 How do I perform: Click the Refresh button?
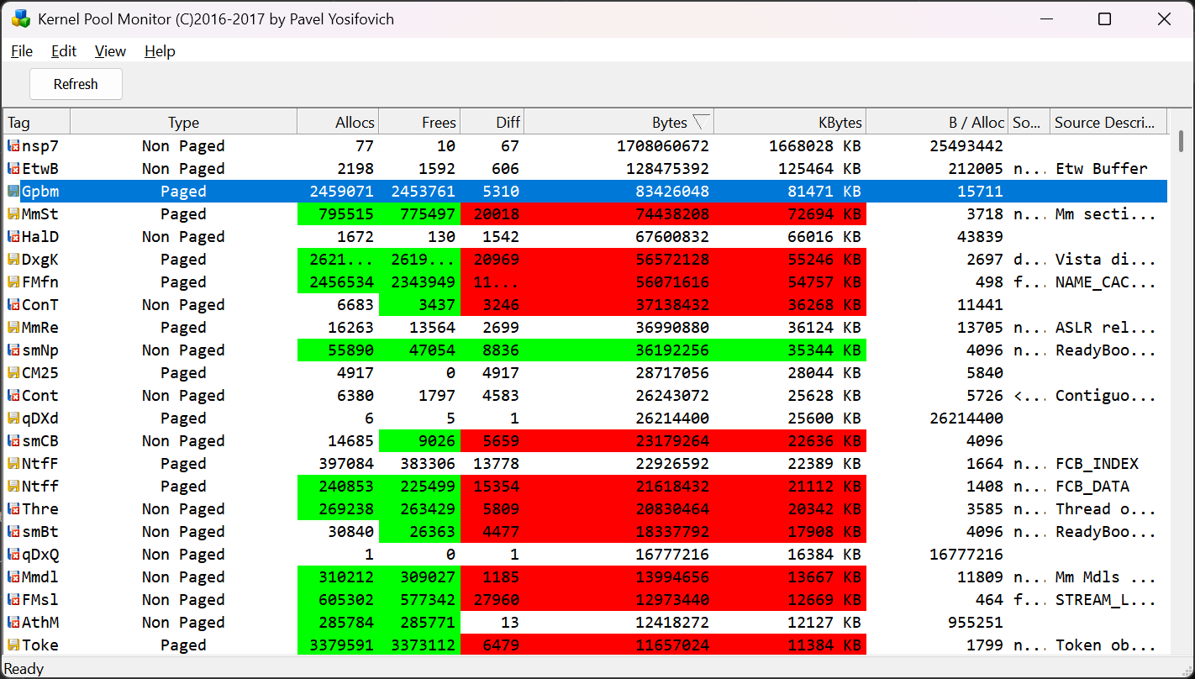tap(76, 84)
